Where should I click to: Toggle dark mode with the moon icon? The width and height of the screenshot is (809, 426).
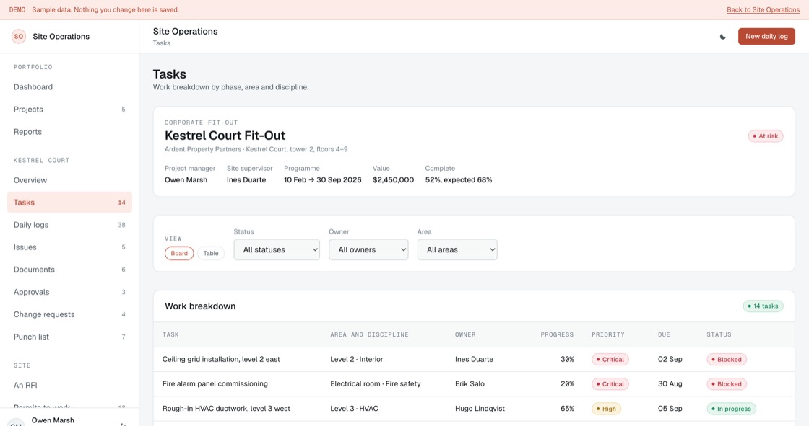point(723,37)
